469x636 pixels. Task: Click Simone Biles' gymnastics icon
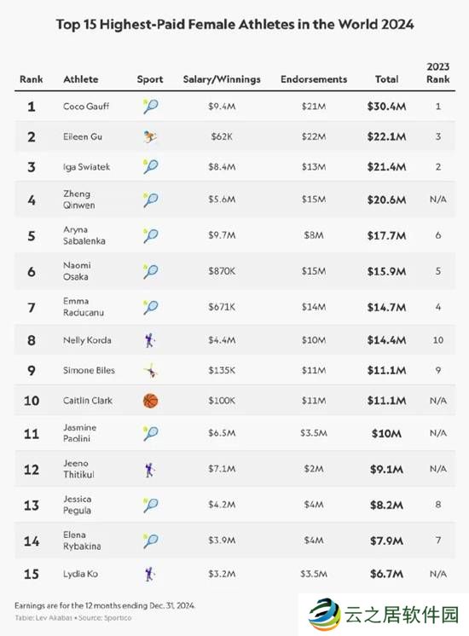(x=151, y=370)
